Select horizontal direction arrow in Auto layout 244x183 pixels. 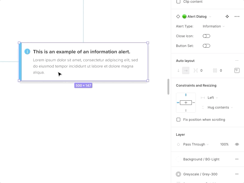pos(186,70)
